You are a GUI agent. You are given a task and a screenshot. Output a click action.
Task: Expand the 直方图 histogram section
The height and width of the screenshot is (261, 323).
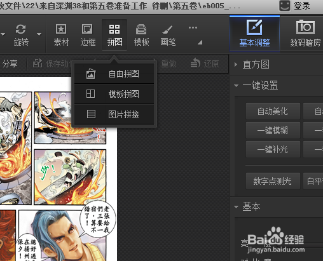click(x=236, y=64)
